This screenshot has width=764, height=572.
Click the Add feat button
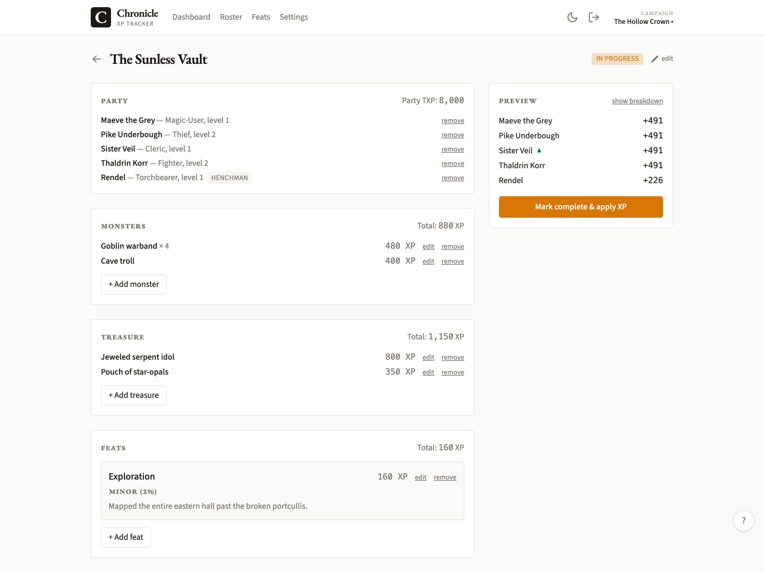[126, 537]
